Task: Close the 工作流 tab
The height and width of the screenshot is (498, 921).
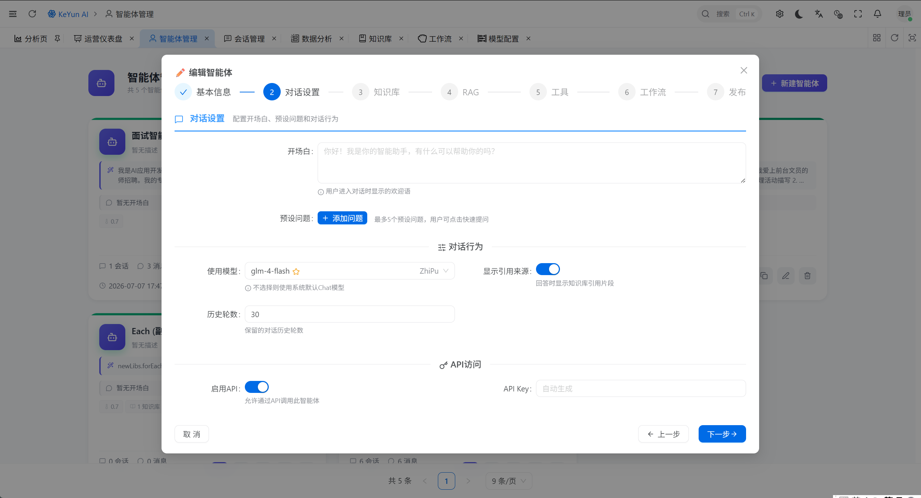Action: (461, 38)
